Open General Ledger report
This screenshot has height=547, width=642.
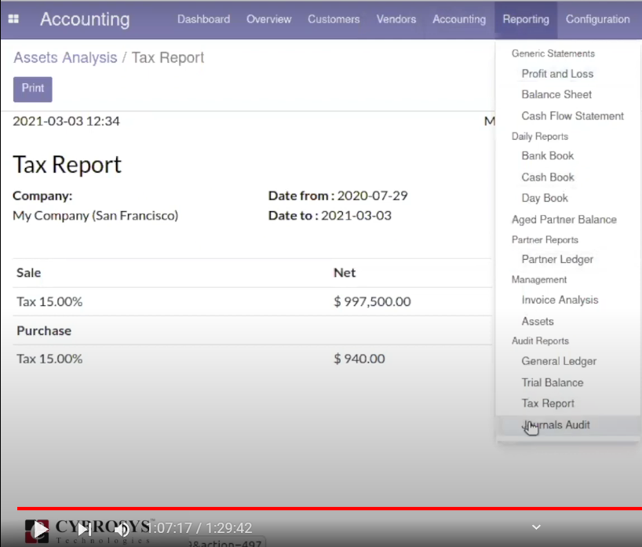(x=559, y=361)
